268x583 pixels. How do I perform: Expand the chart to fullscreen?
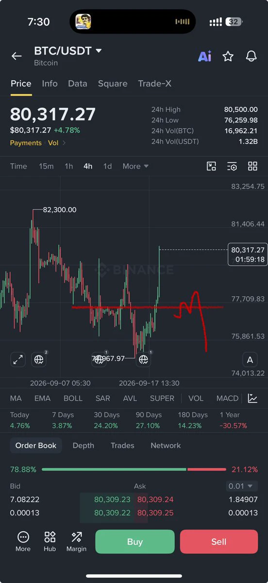pyautogui.click(x=18, y=360)
